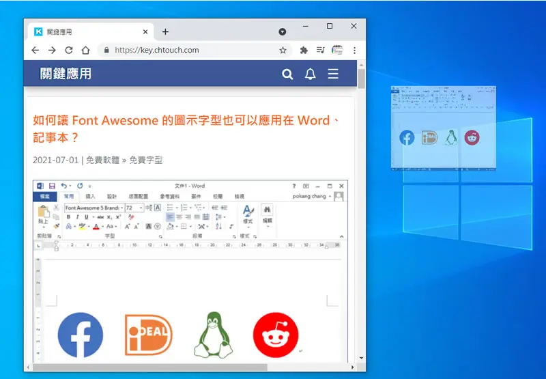Go to browser home icon
This screenshot has width=546, height=379.
click(x=85, y=50)
